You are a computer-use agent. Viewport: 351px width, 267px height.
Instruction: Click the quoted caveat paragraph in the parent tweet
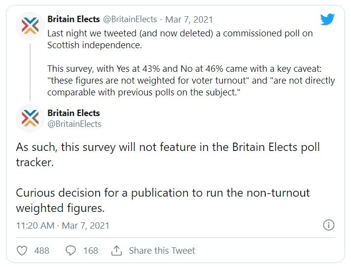click(191, 80)
